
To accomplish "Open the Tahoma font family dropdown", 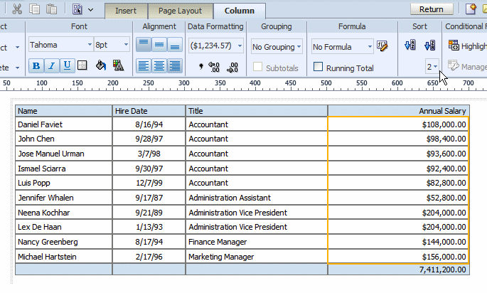I will click(x=61, y=45).
